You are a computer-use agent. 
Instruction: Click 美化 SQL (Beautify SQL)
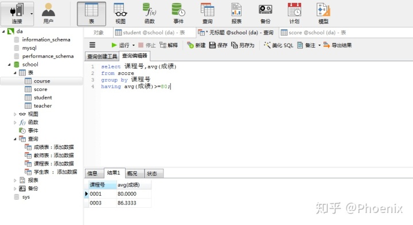[x=278, y=45]
